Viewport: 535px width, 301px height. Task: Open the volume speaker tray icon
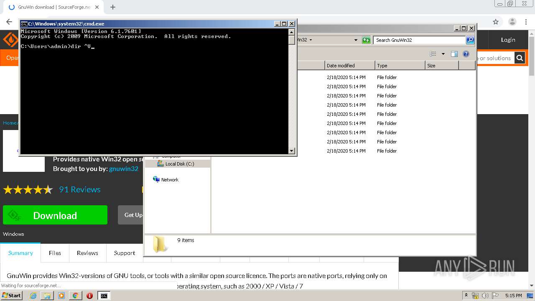[485, 296]
